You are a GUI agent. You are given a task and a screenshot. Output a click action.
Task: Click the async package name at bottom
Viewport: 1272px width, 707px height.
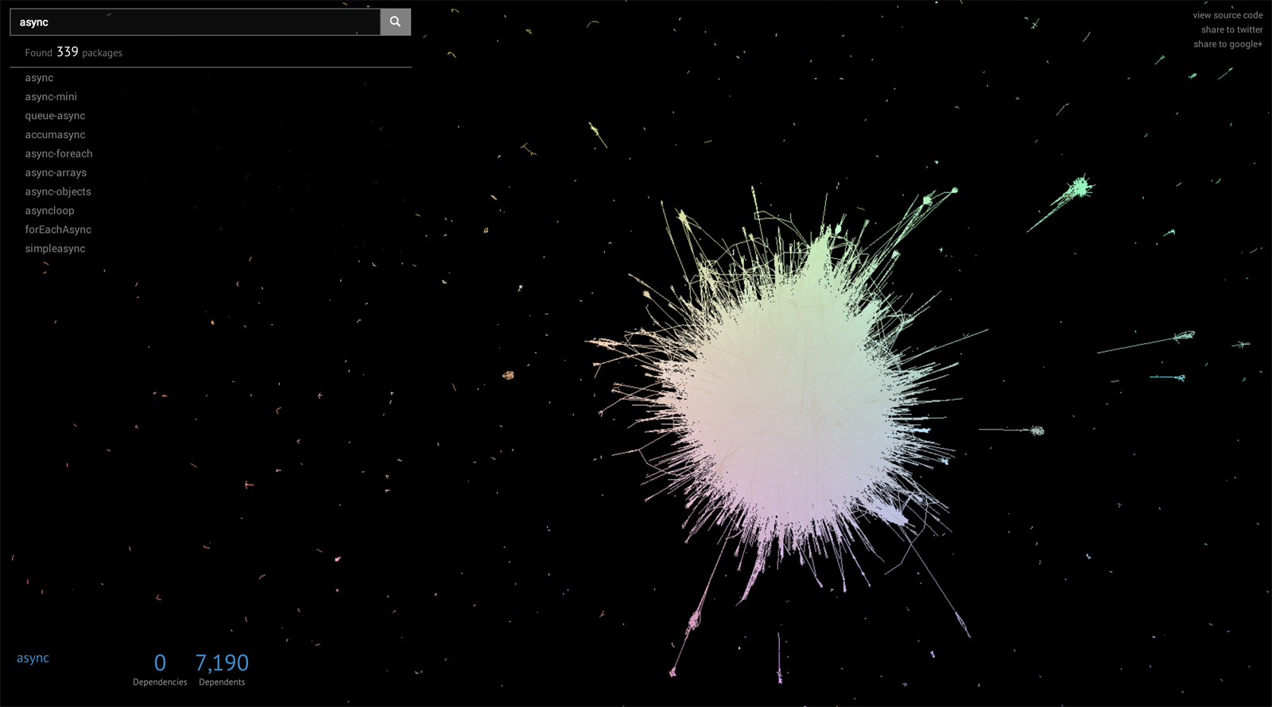(x=33, y=658)
